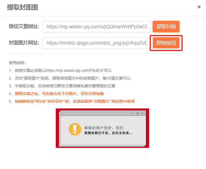Image resolution: width=206 pixels, height=169 pixels.
Task: Click the small x icon in the cover preview
Action: (142, 113)
